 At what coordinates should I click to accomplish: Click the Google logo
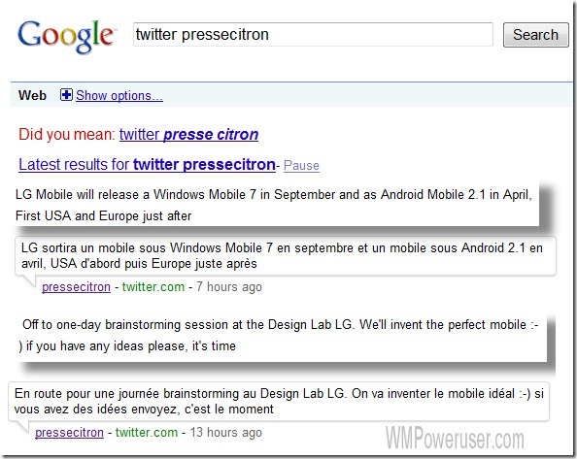pos(67,36)
